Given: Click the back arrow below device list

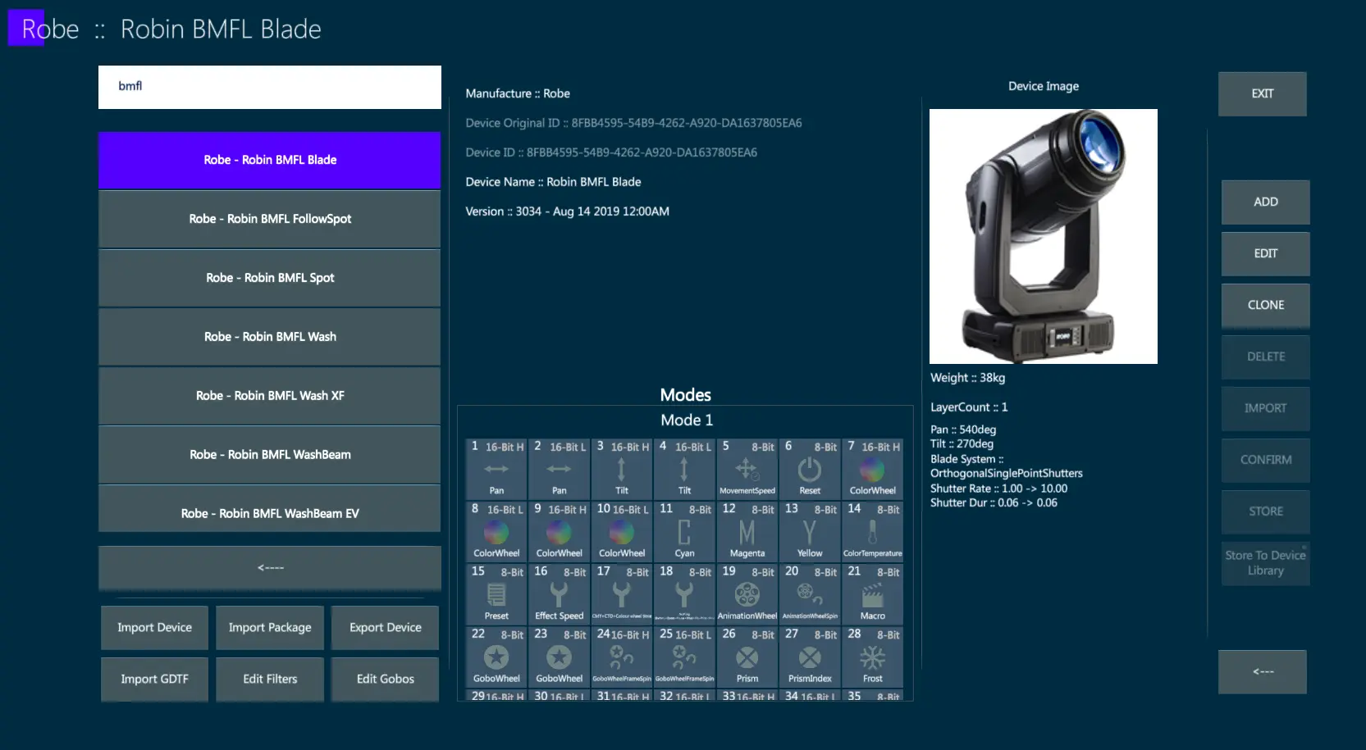Looking at the screenshot, I should [270, 567].
